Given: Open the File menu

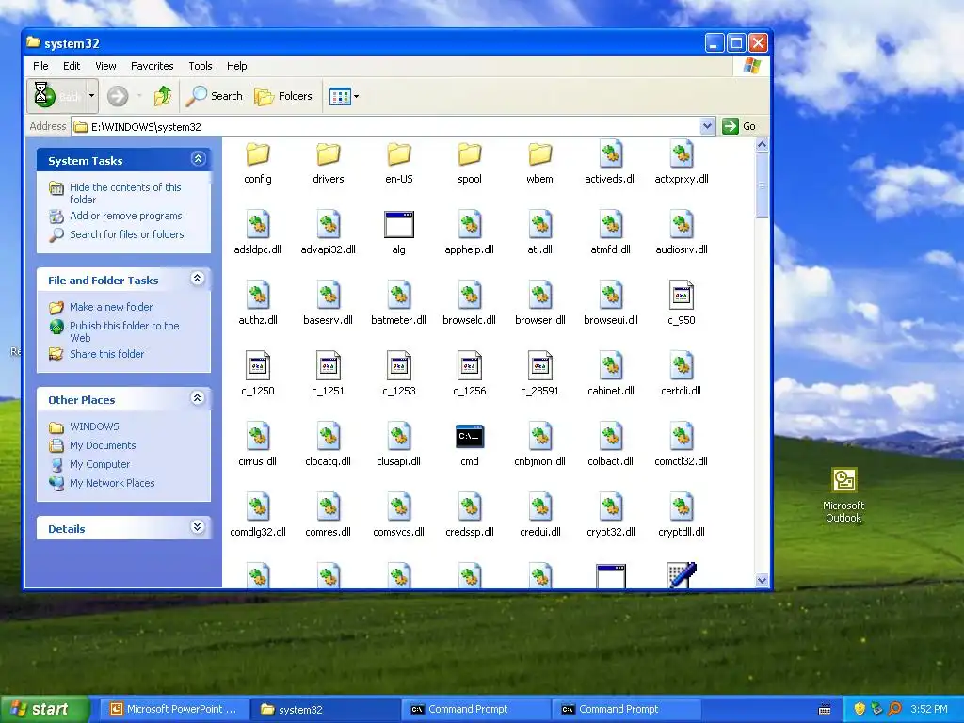Looking at the screenshot, I should tap(40, 66).
